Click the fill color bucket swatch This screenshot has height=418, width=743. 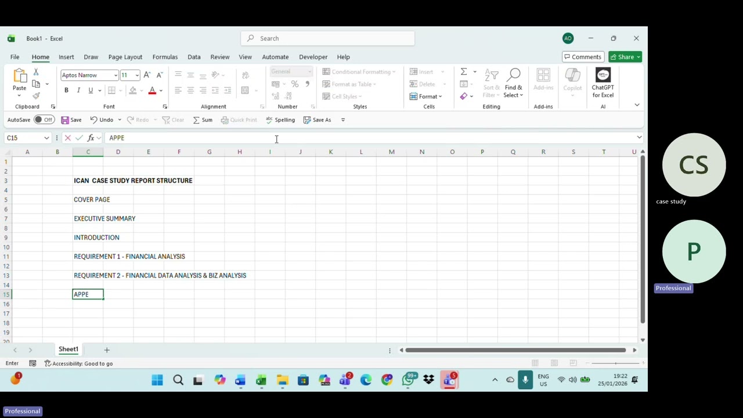[x=133, y=91]
